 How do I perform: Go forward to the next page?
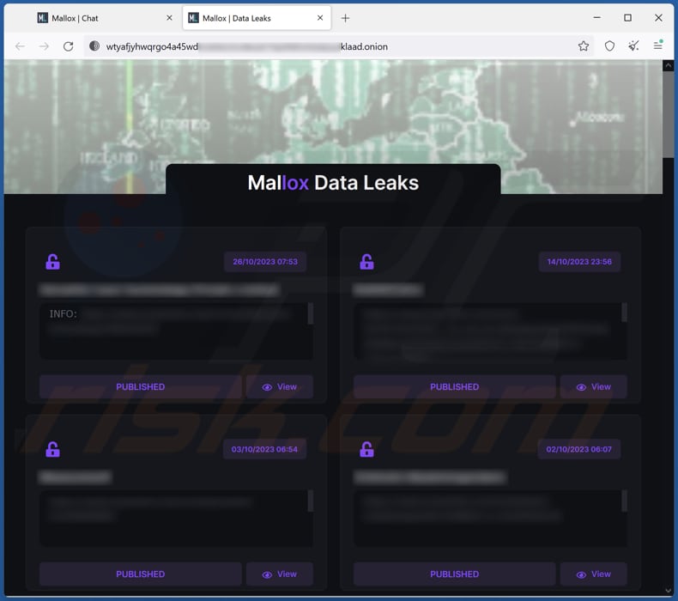coord(44,46)
